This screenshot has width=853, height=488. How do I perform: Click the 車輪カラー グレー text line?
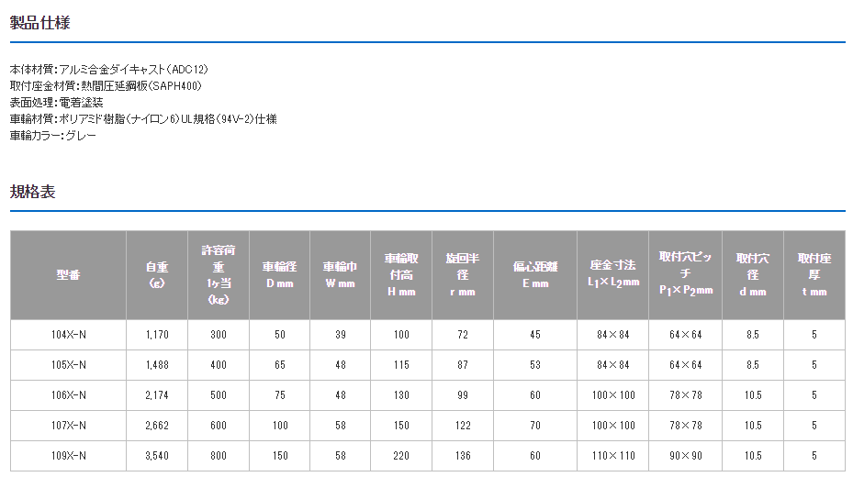point(52,135)
